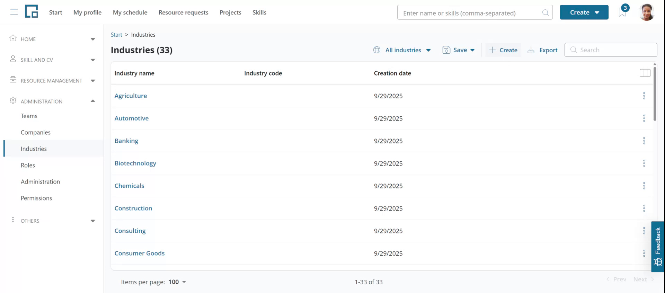Open row actions menu for Construction
This screenshot has width=665, height=293.
(x=644, y=208)
